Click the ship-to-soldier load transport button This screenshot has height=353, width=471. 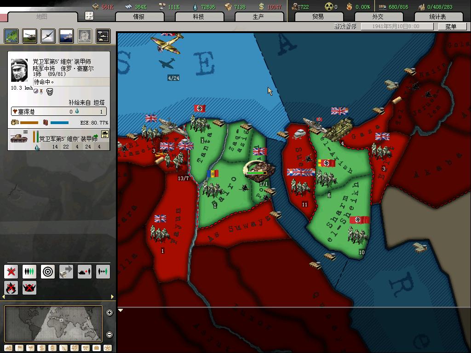click(85, 272)
